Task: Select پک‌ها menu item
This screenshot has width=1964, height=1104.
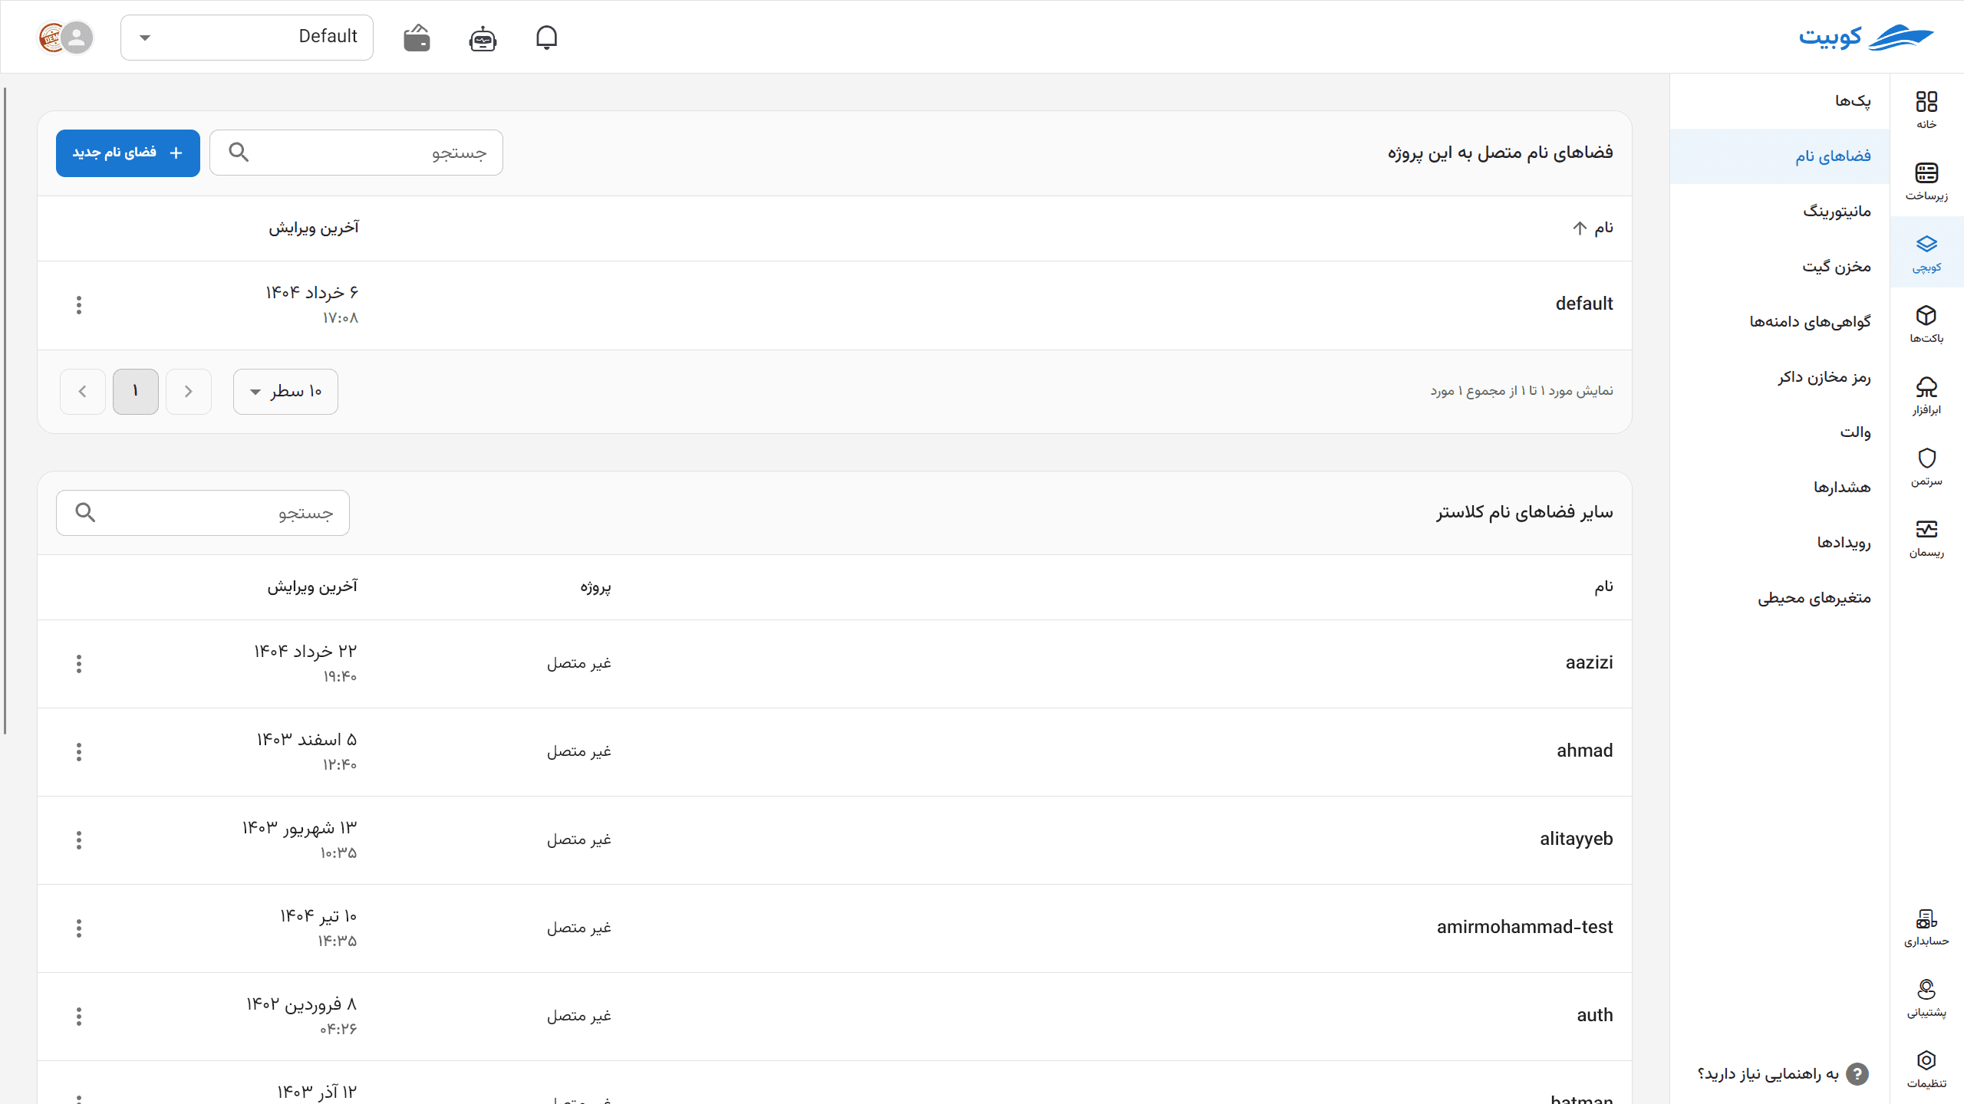Action: pos(1780,101)
